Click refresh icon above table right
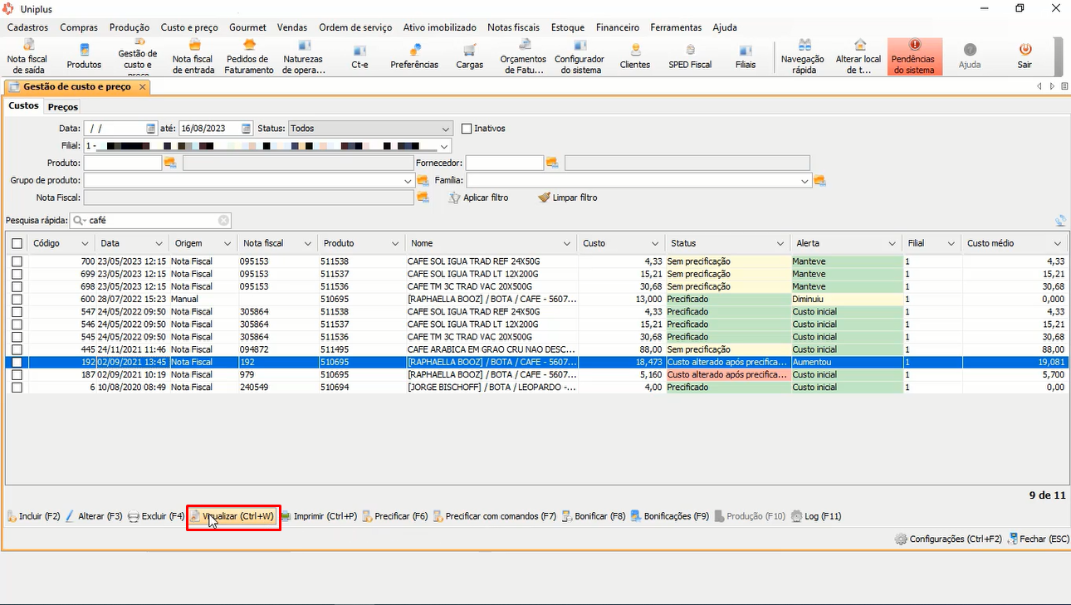This screenshot has width=1071, height=605. pyautogui.click(x=1060, y=221)
